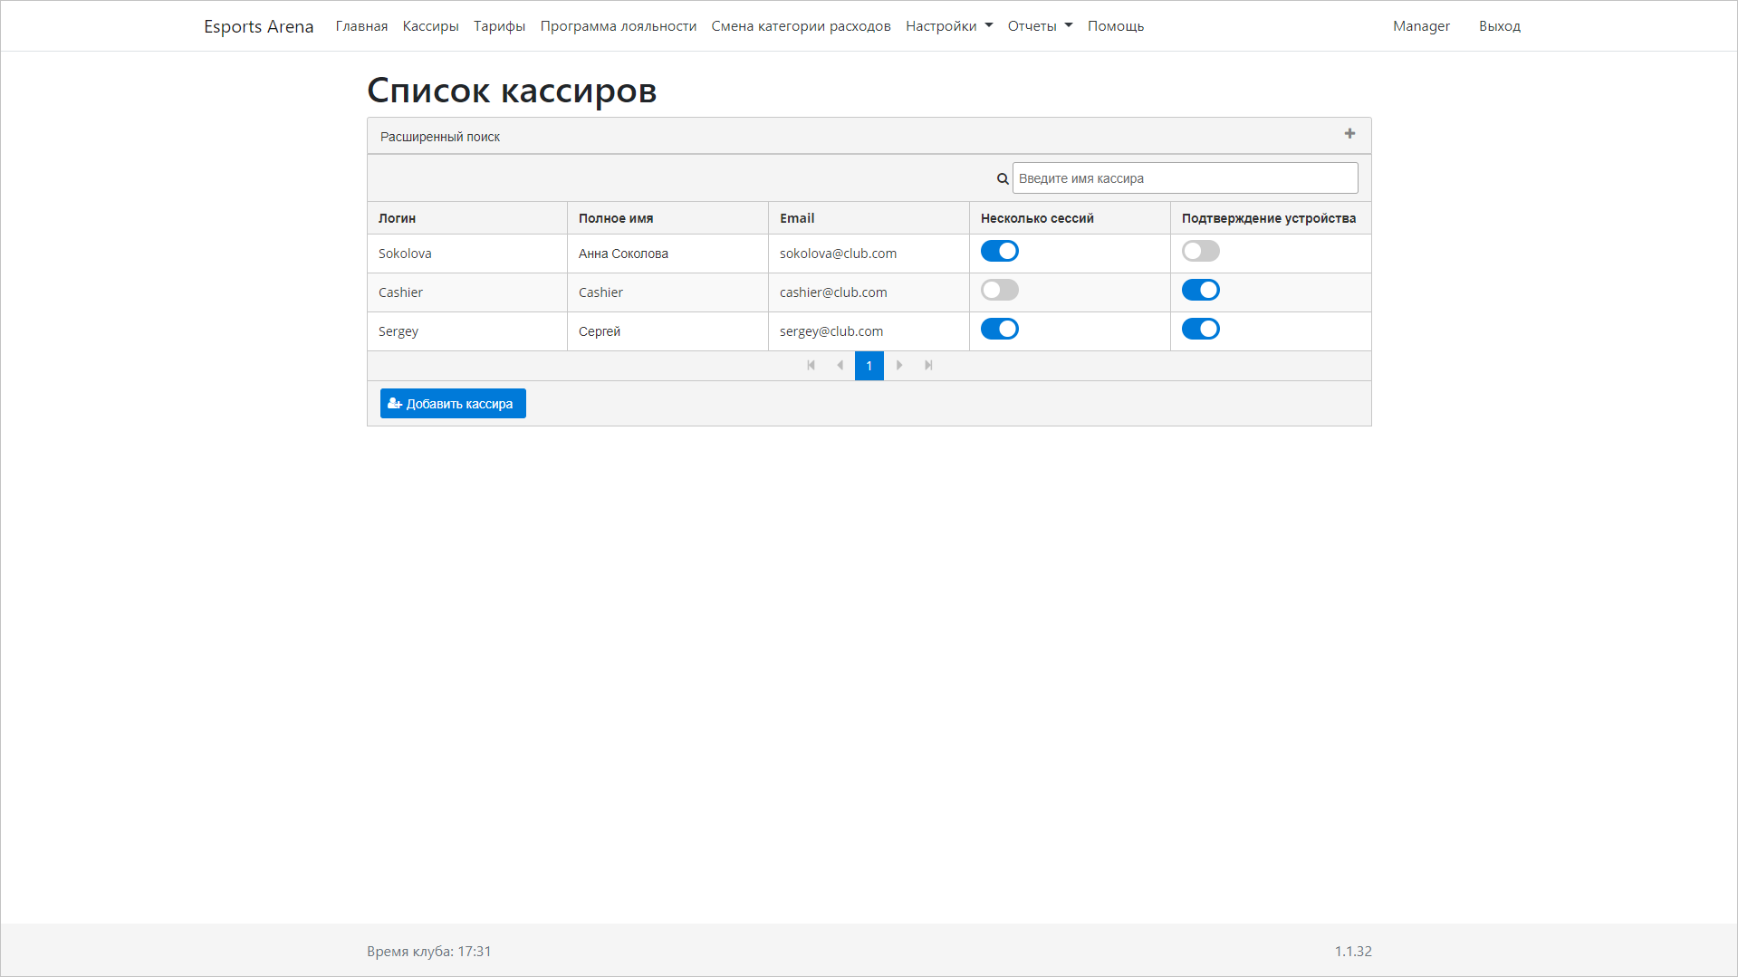Sort by Несколько сессий column header
This screenshot has width=1738, height=977.
coord(1071,218)
